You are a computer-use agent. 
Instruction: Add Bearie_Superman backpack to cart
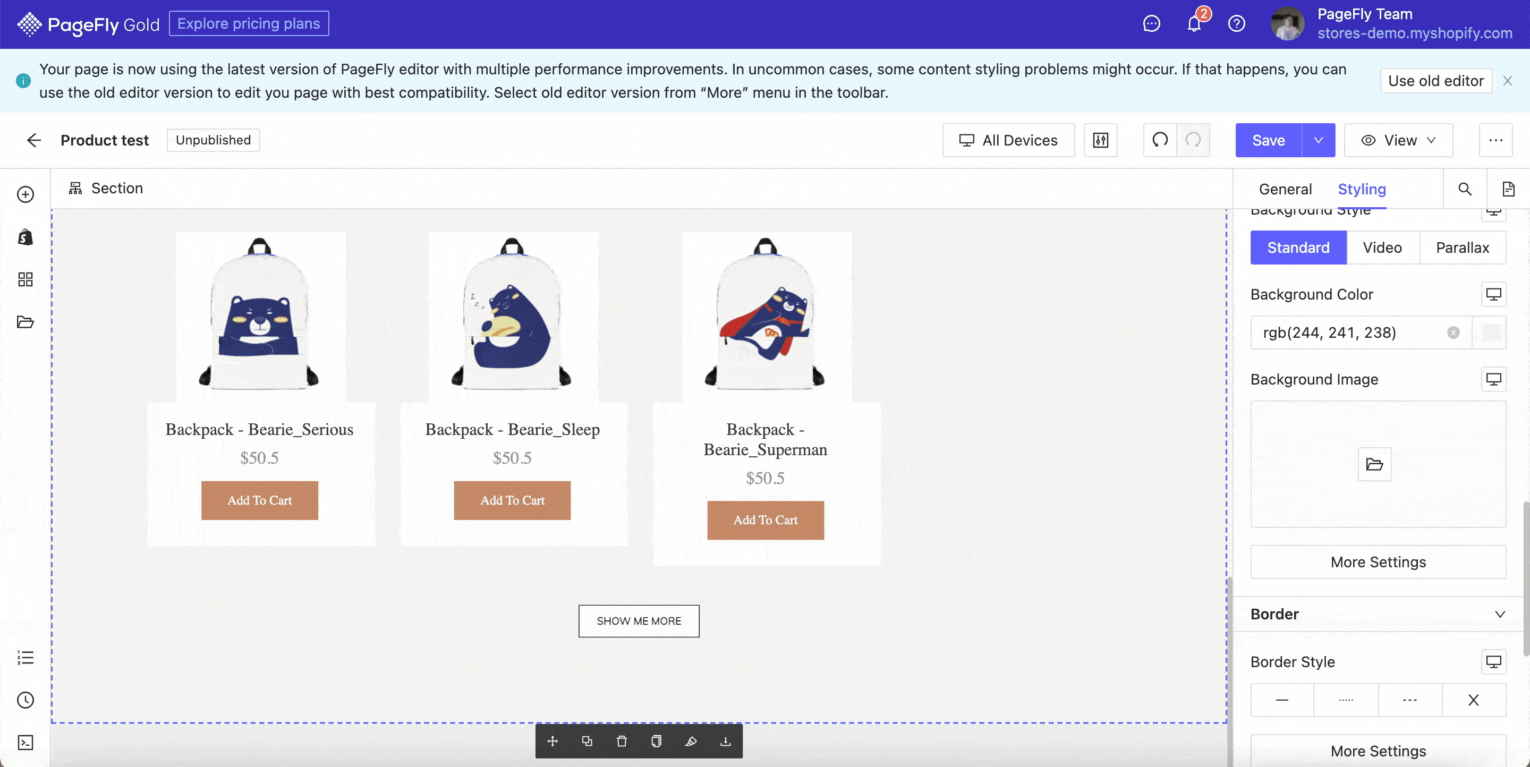point(765,520)
